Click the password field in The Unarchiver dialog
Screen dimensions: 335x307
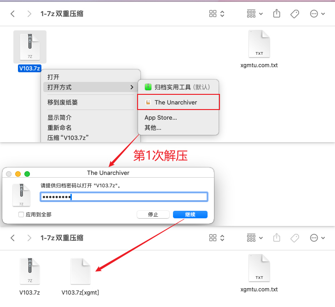coord(124,197)
